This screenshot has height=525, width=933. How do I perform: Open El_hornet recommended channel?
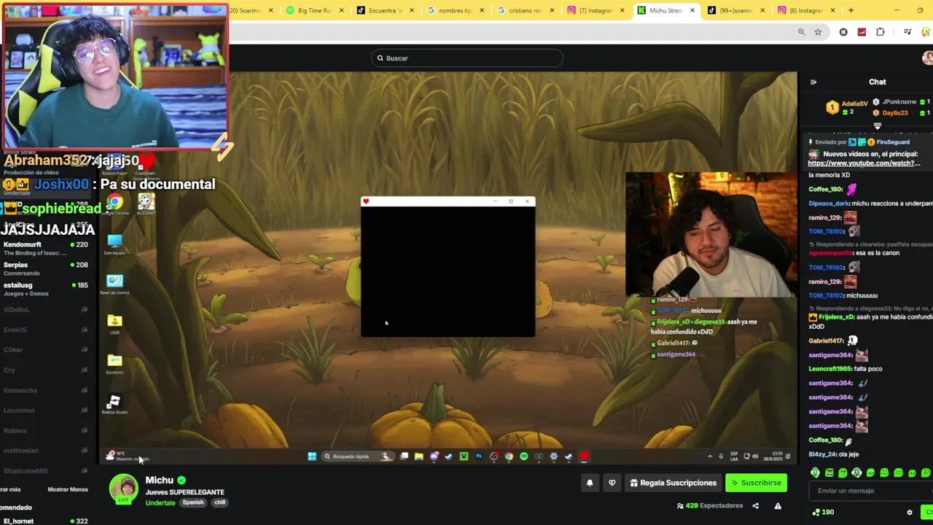tap(45, 521)
